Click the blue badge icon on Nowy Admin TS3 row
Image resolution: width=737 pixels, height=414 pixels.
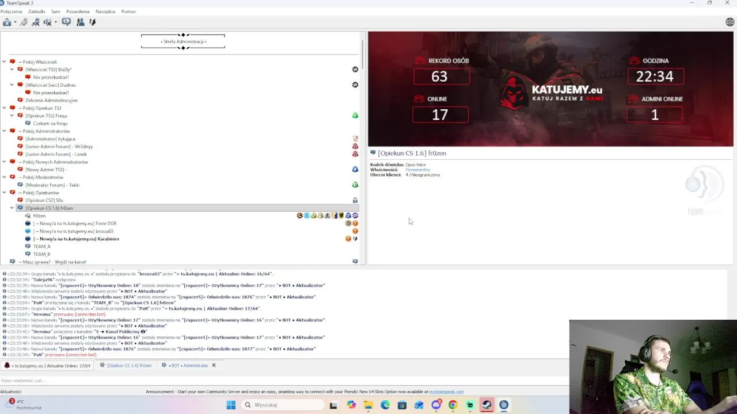pos(355,170)
